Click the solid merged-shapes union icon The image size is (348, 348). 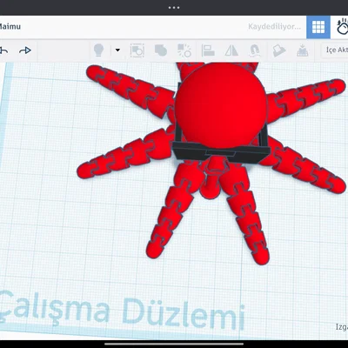pos(161,50)
